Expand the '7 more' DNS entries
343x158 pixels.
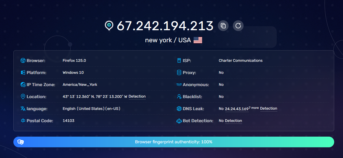click(254, 108)
